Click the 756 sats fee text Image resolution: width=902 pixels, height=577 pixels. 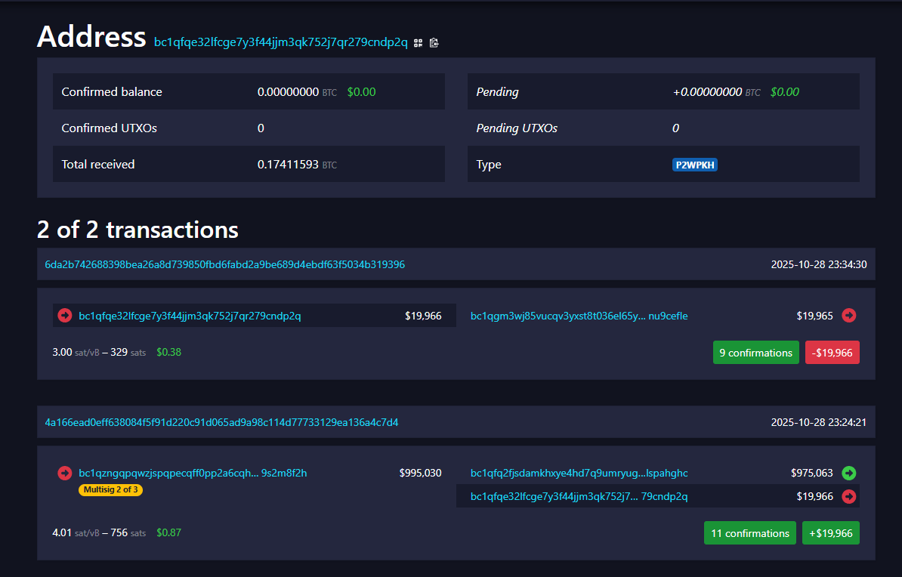[x=128, y=532]
